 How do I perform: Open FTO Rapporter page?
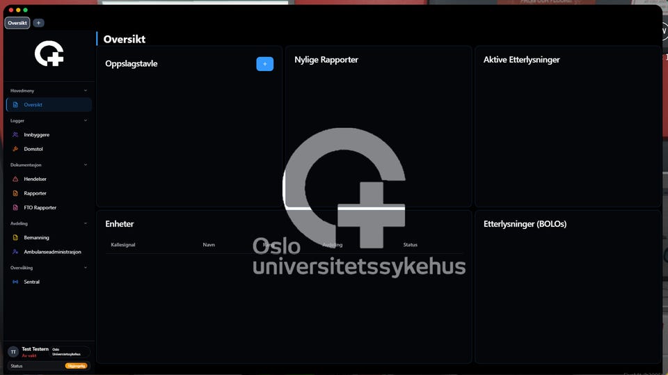pos(49,207)
